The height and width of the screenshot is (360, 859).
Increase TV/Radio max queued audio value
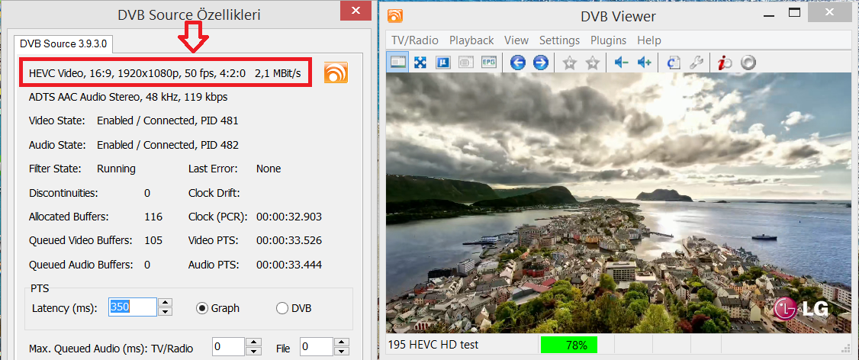click(x=253, y=342)
